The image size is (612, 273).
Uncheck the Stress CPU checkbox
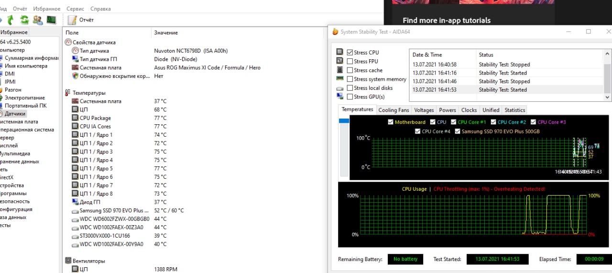click(x=350, y=53)
